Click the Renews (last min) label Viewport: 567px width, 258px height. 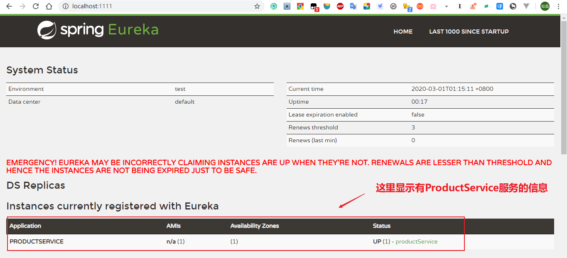pos(313,140)
